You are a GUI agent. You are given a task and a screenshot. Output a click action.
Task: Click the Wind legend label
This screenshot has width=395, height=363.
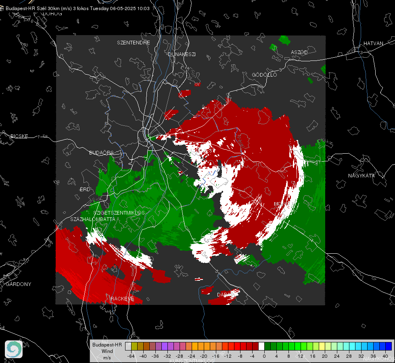tap(107, 351)
